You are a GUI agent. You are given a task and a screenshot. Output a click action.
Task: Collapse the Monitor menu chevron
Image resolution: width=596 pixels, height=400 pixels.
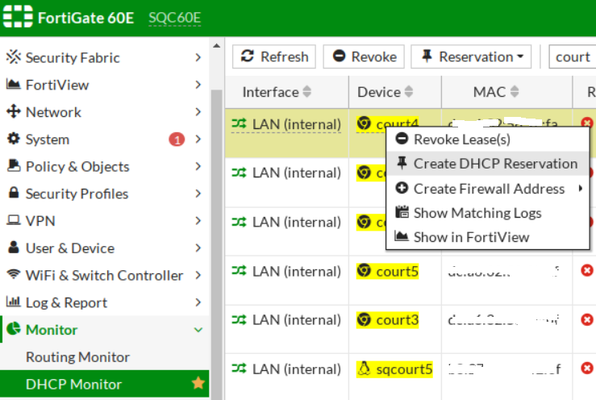click(198, 330)
